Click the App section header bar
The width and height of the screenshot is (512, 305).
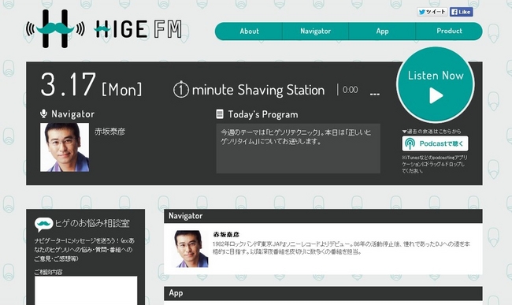point(323,293)
